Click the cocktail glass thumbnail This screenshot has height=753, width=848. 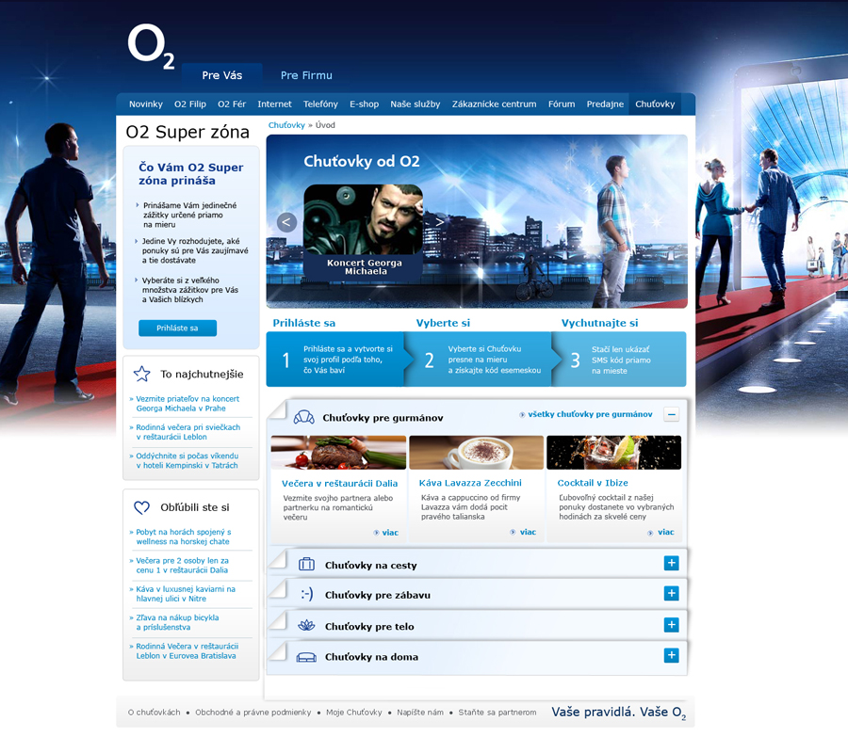click(613, 453)
